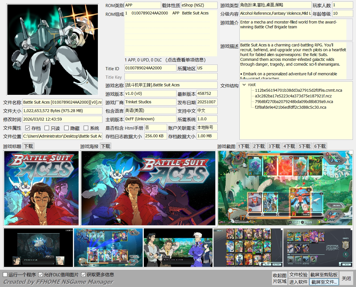Image resolution: width=356 pixels, height=287 pixels.
Task: Select 79b8bf270ba2079248bda09bd8b839a9.nca entry
Action: pos(294,102)
